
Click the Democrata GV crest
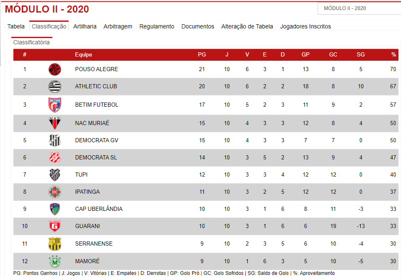coord(55,140)
